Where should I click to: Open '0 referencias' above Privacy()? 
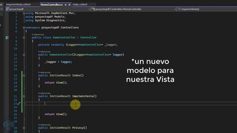coord(44,125)
